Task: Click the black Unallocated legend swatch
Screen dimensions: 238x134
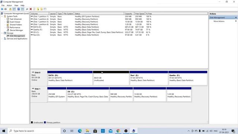Action: pyautogui.click(x=32, y=122)
